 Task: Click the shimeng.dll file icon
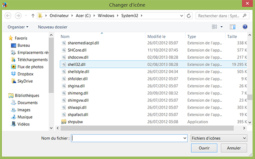[64, 93]
